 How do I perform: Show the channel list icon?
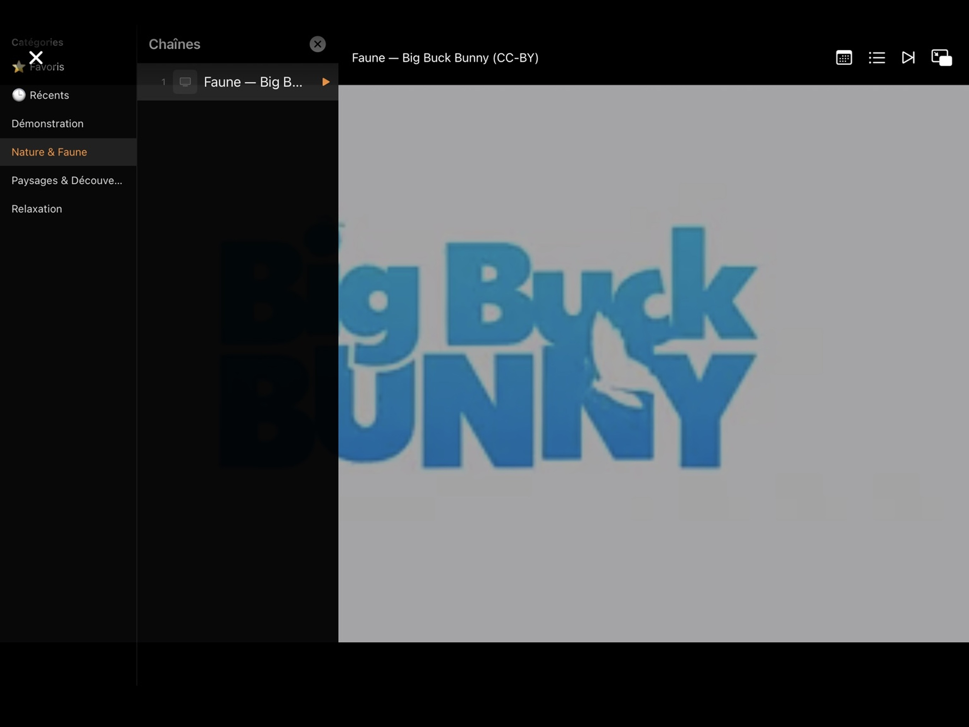(876, 58)
